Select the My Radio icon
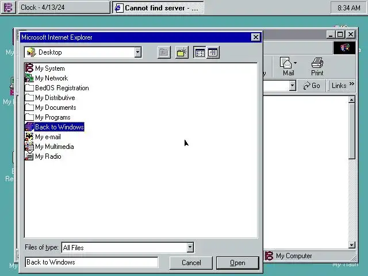 pos(29,156)
